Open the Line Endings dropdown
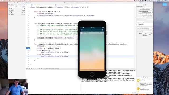 tap(147, 30)
